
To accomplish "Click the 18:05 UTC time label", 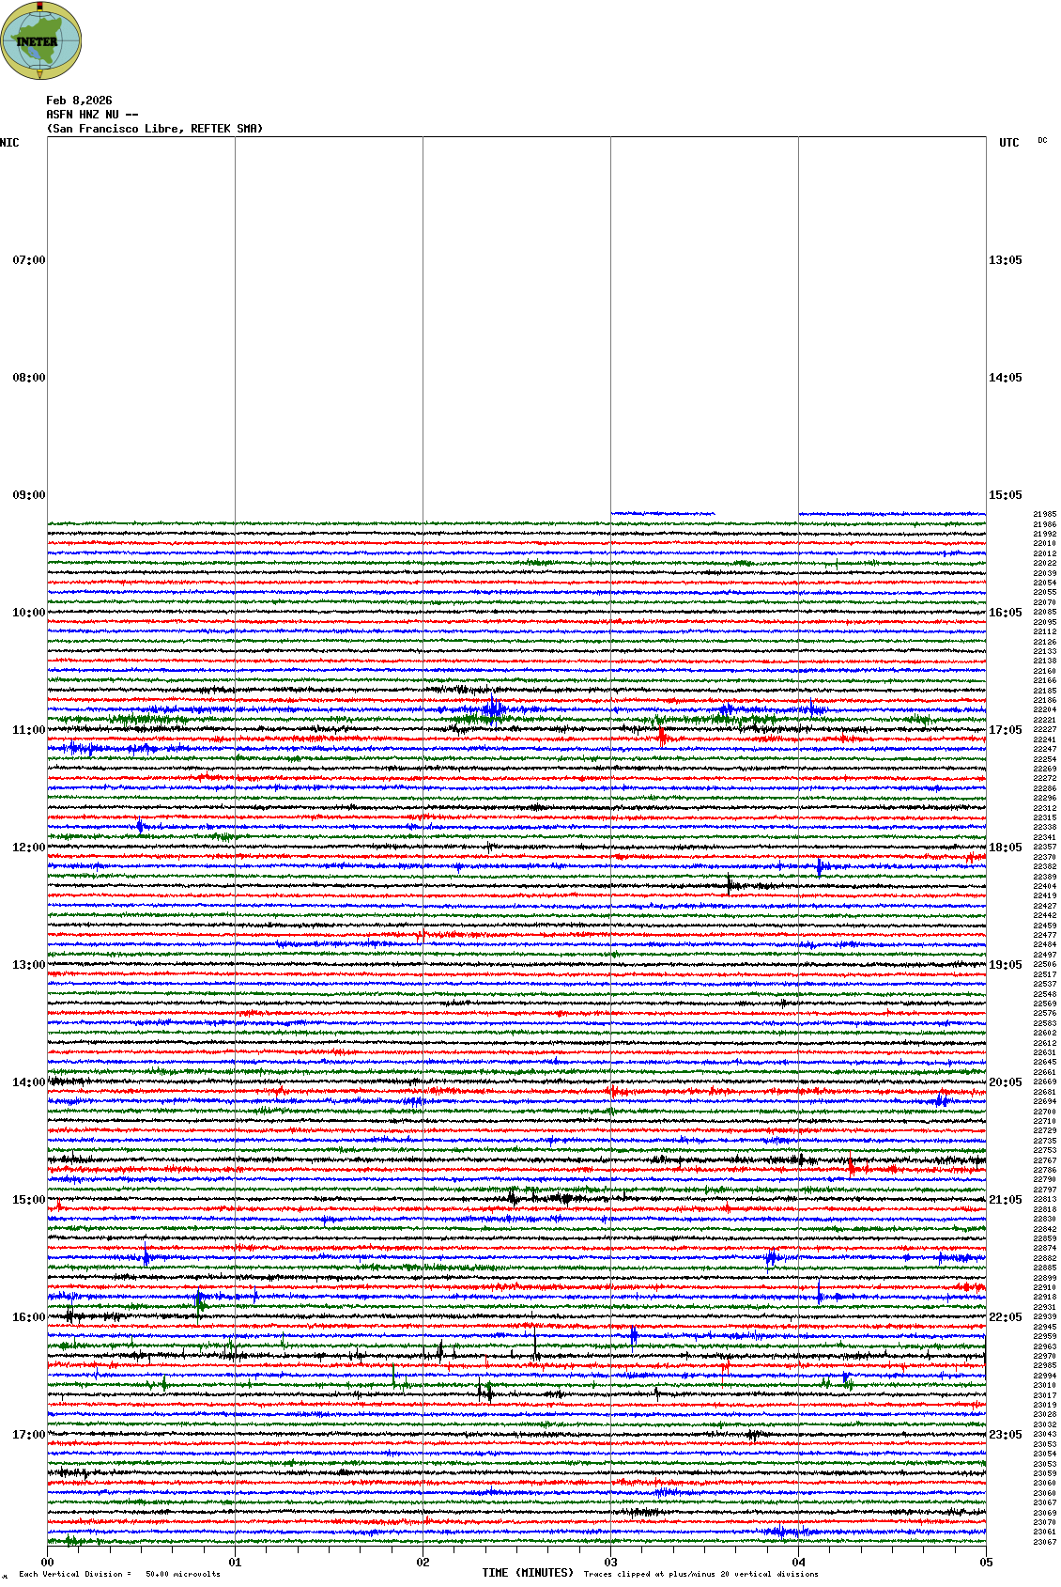I will 1006,848.
